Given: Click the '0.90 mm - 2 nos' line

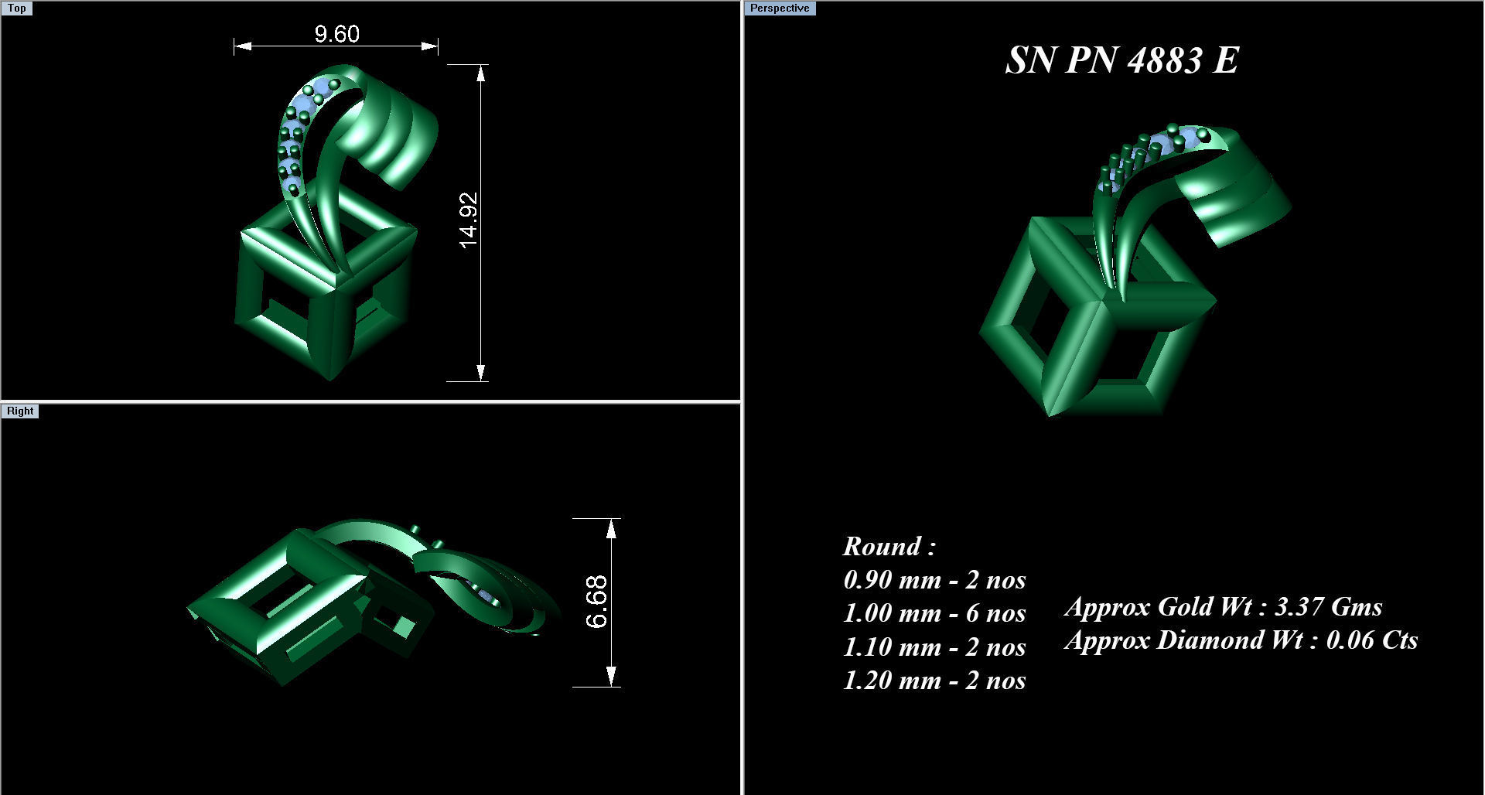Looking at the screenshot, I should point(934,579).
